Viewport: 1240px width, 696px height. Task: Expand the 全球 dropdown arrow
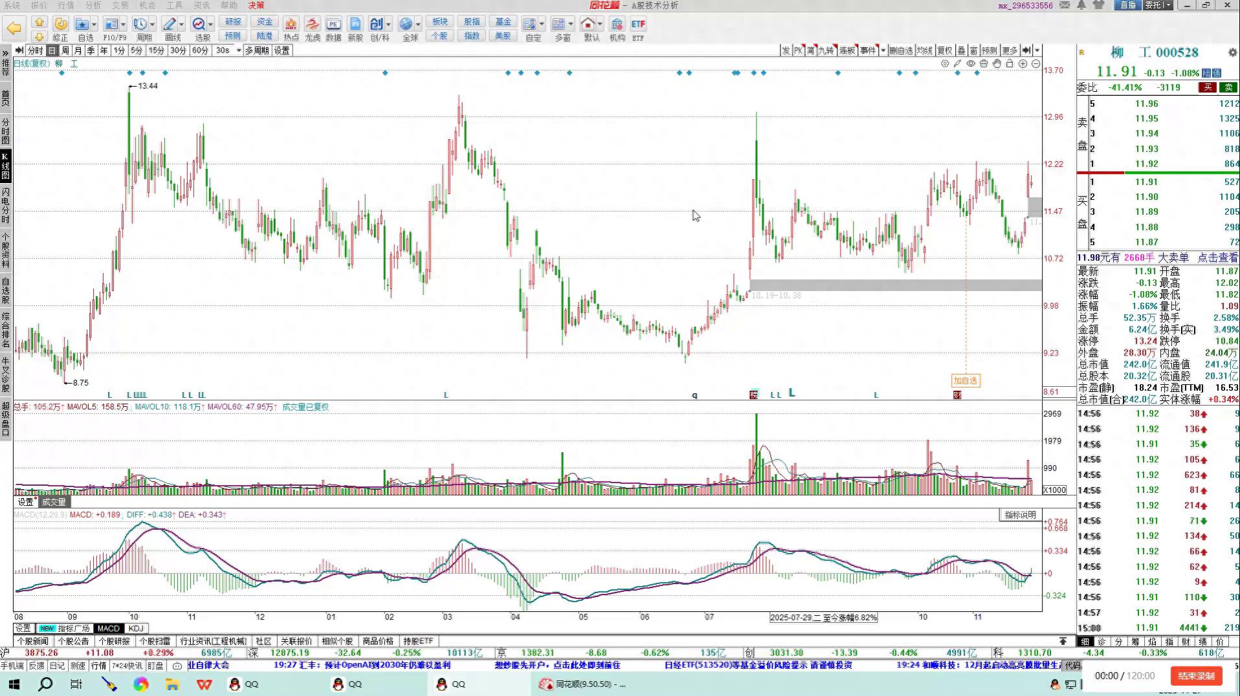tap(418, 25)
